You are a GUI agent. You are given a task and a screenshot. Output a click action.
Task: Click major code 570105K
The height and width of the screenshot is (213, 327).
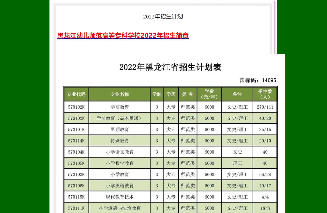pos(76,163)
